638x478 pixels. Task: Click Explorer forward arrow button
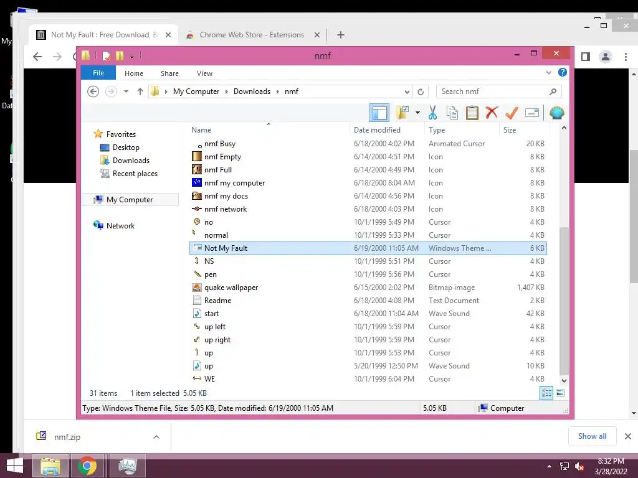coord(111,91)
